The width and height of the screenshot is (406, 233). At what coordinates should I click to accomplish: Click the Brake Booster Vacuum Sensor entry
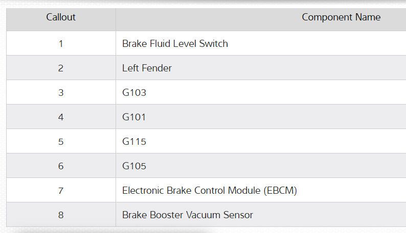[187, 215]
